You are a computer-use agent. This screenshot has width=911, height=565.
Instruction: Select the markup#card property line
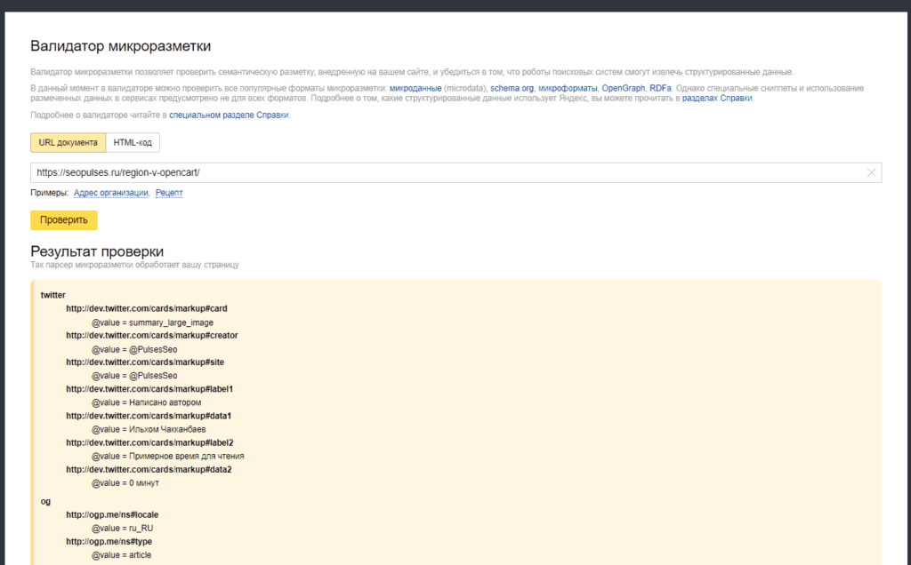click(147, 308)
